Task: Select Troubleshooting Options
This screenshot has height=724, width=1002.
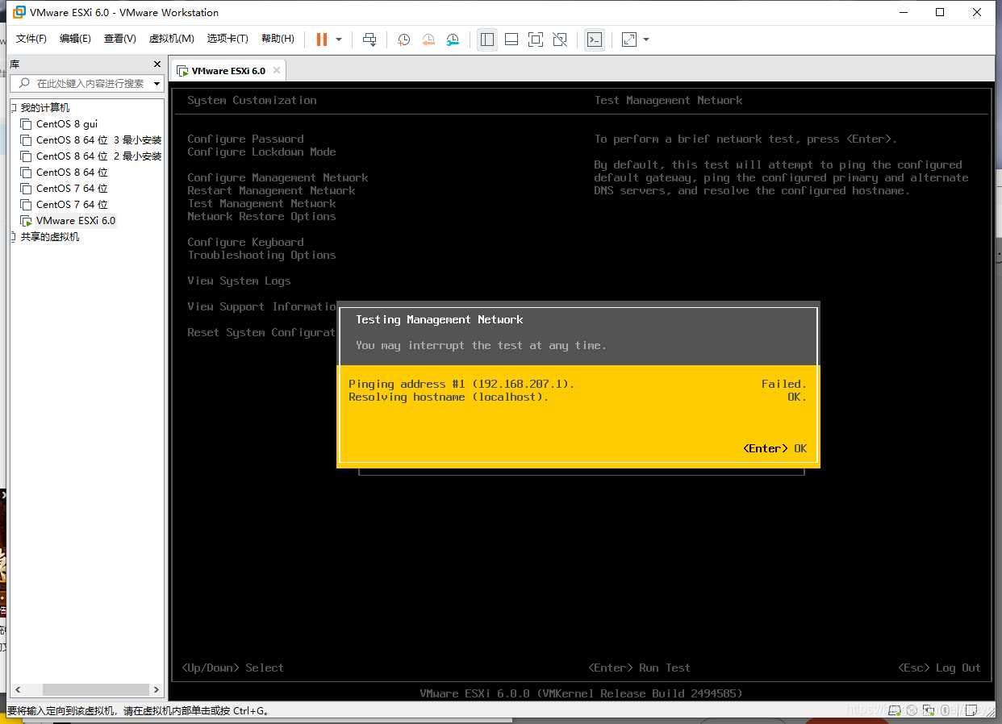Action: [x=261, y=255]
